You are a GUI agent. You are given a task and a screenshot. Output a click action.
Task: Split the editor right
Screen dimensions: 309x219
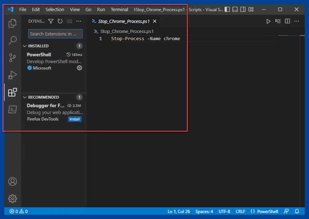click(287, 21)
